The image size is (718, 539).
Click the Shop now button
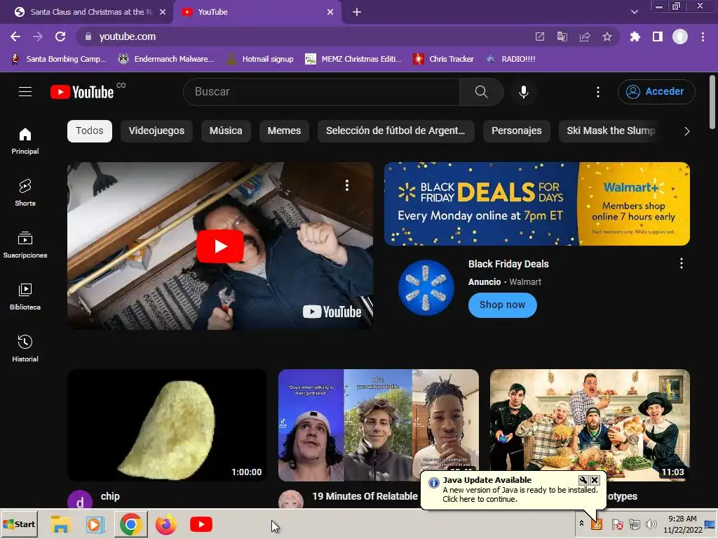coord(502,305)
